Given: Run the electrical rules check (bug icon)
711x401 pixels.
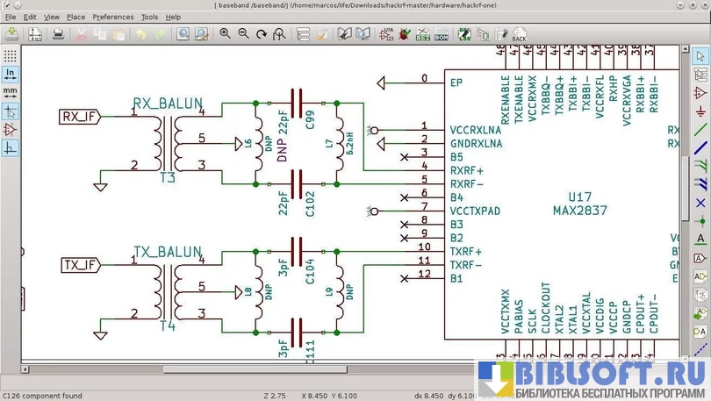Looking at the screenshot, I should (404, 34).
